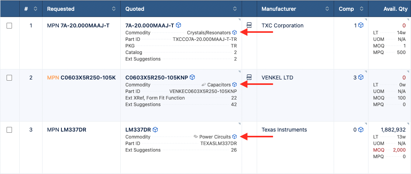The width and height of the screenshot is (411, 174).
Task: Toggle Manufacturer column sort arrows
Action: tap(327, 9)
